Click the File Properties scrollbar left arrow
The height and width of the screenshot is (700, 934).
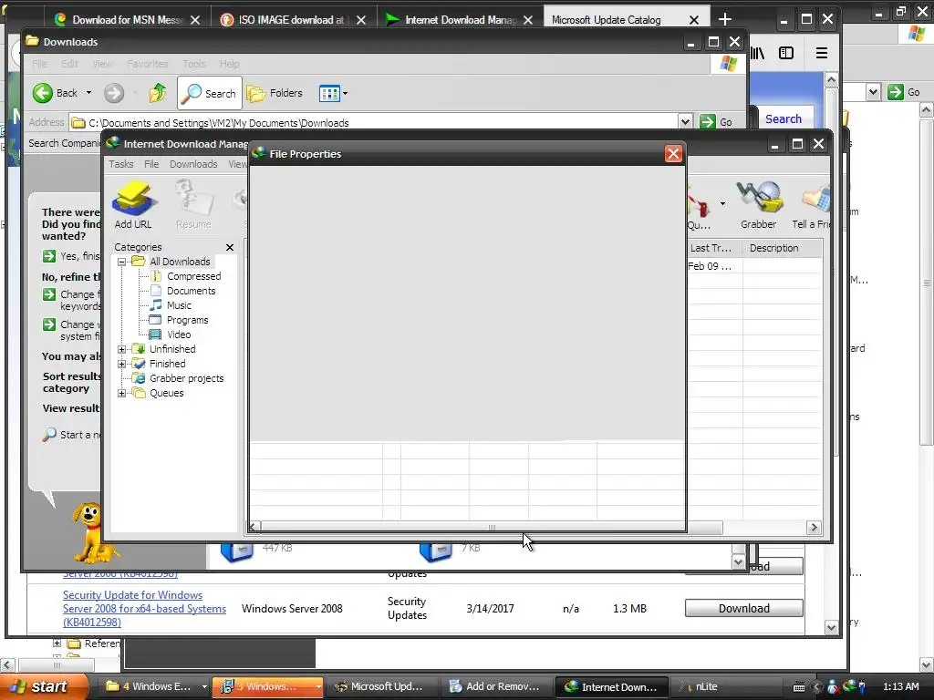pyautogui.click(x=254, y=527)
